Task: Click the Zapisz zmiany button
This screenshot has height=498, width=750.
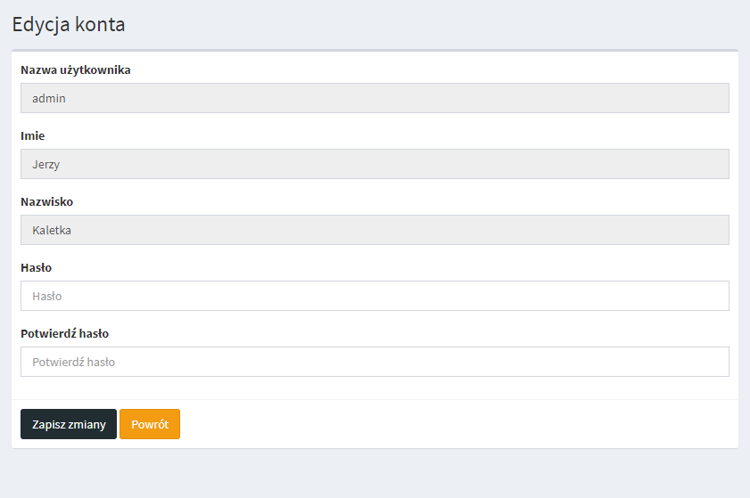Action: coord(69,424)
